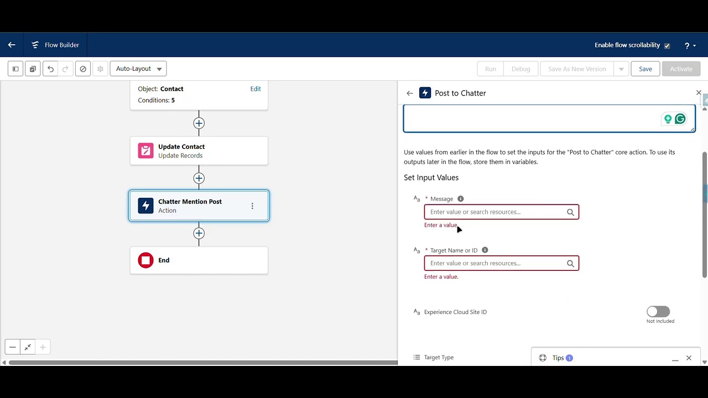708x398 pixels.
Task: Add element above Update Contact node
Action: click(199, 123)
